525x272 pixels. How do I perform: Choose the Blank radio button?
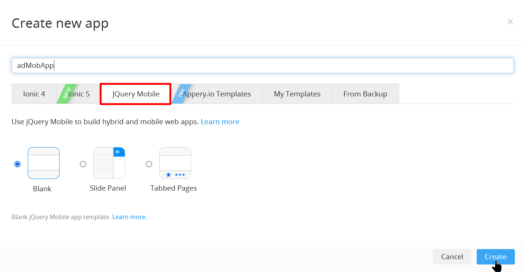[x=17, y=164]
